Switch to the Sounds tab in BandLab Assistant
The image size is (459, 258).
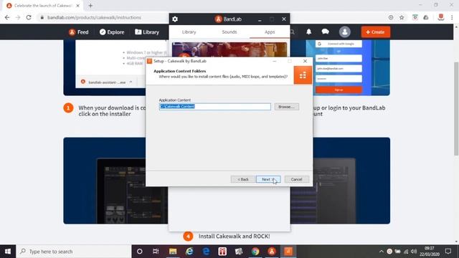[x=229, y=32]
